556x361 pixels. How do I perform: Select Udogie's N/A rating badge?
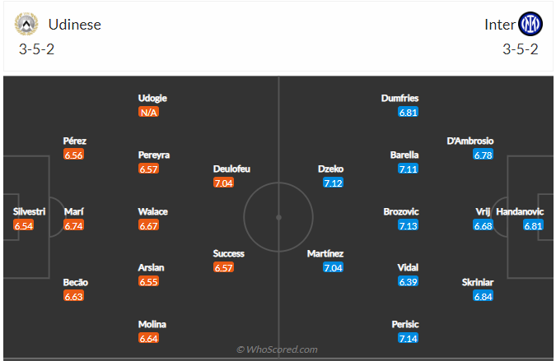[x=148, y=112]
